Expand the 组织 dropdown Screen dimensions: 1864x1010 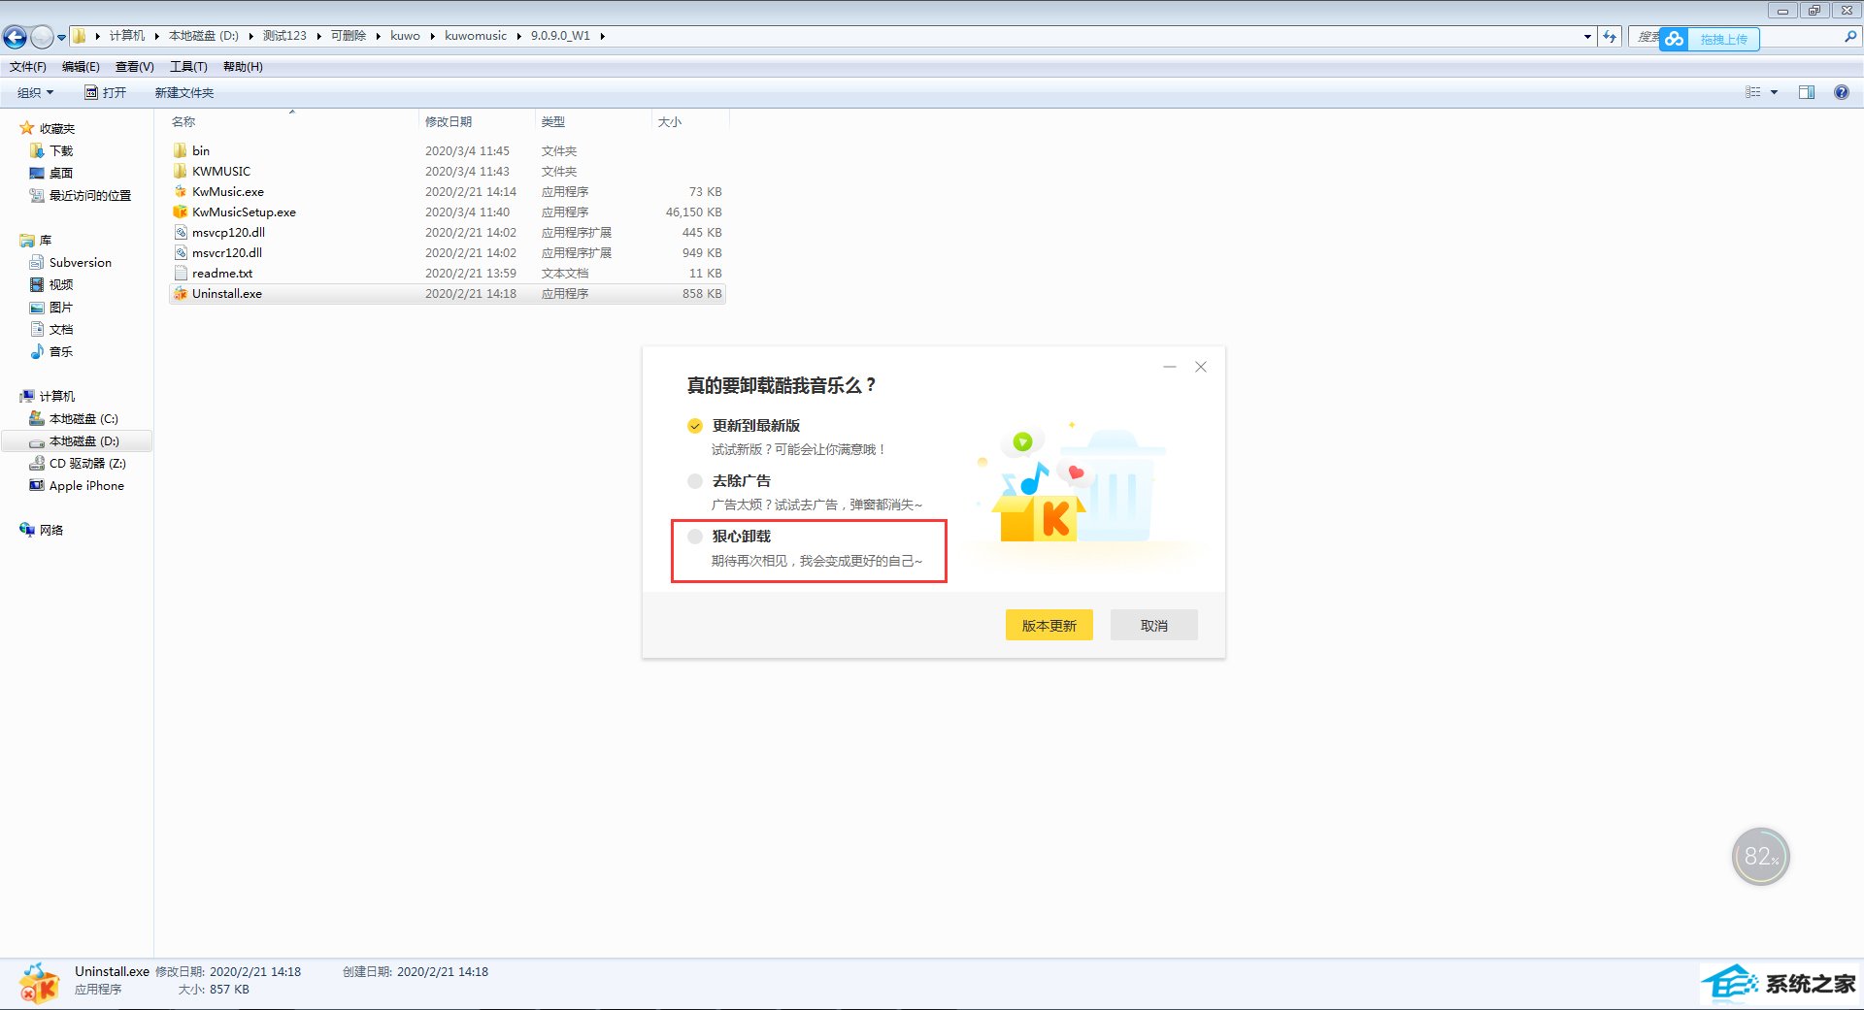click(36, 92)
